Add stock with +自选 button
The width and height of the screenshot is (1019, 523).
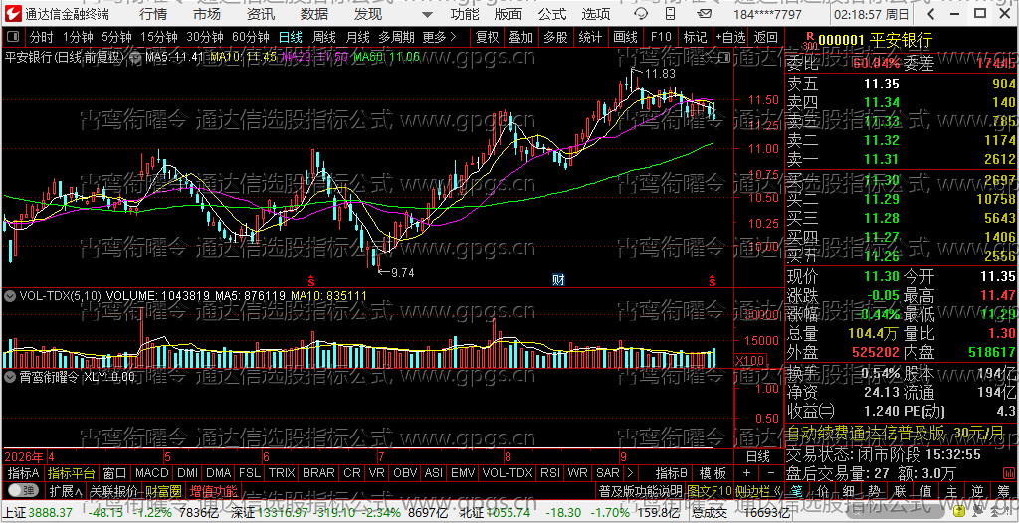pos(731,37)
